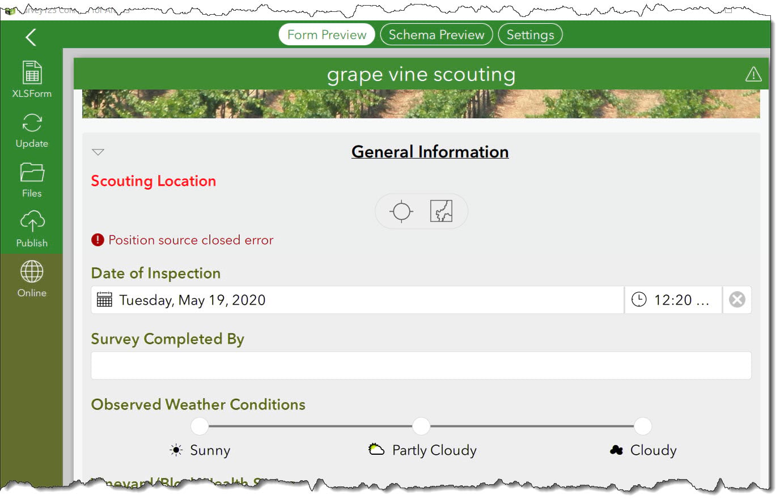Click the General Information heading
This screenshot has width=780, height=504.
click(x=430, y=152)
